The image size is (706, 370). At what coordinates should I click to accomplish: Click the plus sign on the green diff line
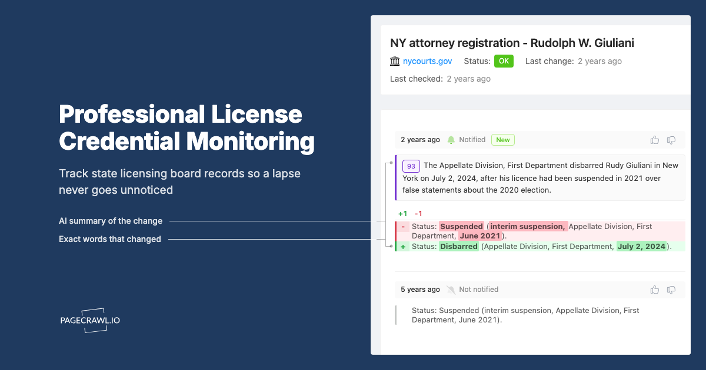click(403, 247)
